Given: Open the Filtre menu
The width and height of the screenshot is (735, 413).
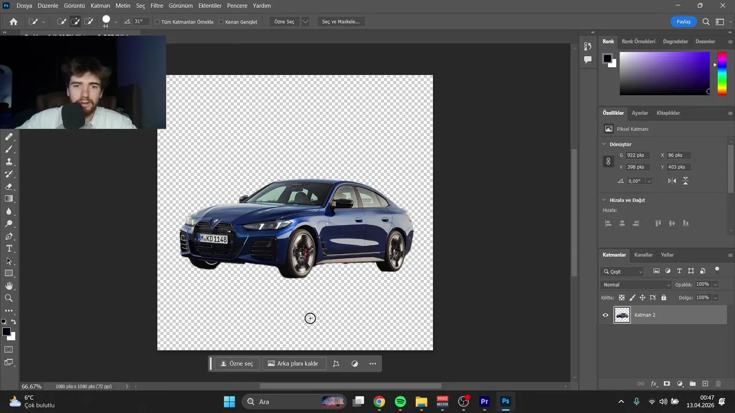Looking at the screenshot, I should tap(157, 6).
